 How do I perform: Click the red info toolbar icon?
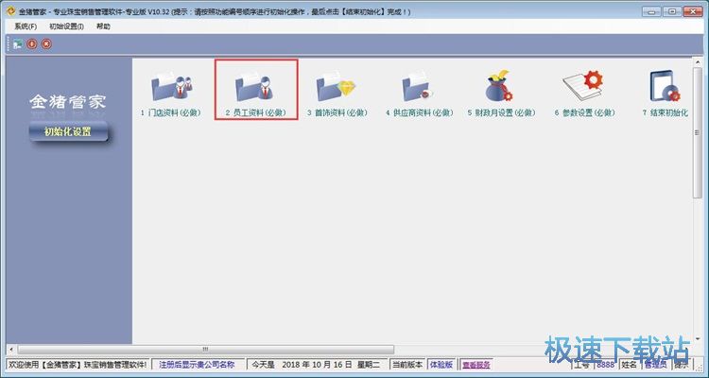[31, 43]
